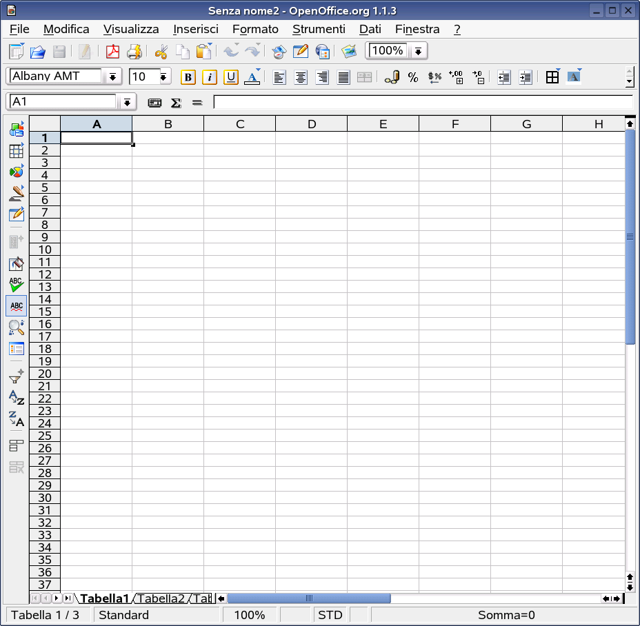Expand the zoom percentage dropdown
Viewport: 640px width, 626px height.
(x=418, y=50)
